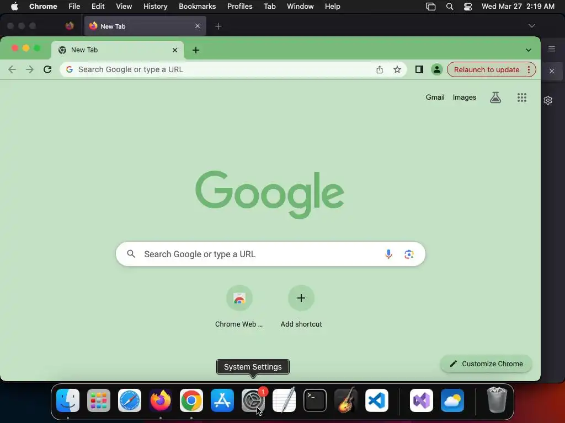Viewport: 565px width, 423px height.
Task: Open the Chrome profile avatar
Action: [437, 69]
